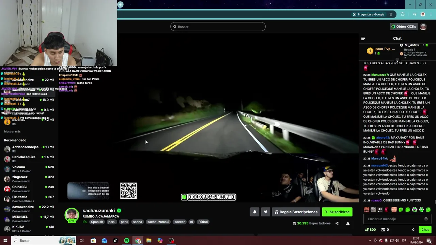Screen dimensions: 436x245
Task: Open DanielaTaquire recommended channel
Action: pos(29,159)
